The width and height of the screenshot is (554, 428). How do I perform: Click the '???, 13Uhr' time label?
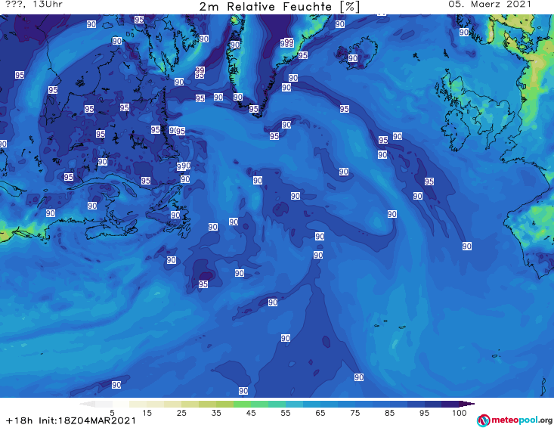coord(34,5)
